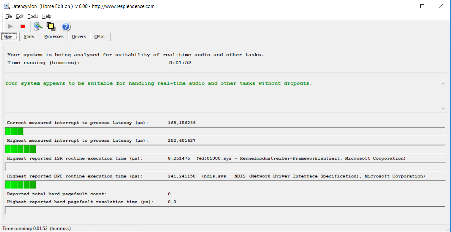This screenshot has height=232, width=451.
Task: Open the File menu
Action: click(x=9, y=16)
